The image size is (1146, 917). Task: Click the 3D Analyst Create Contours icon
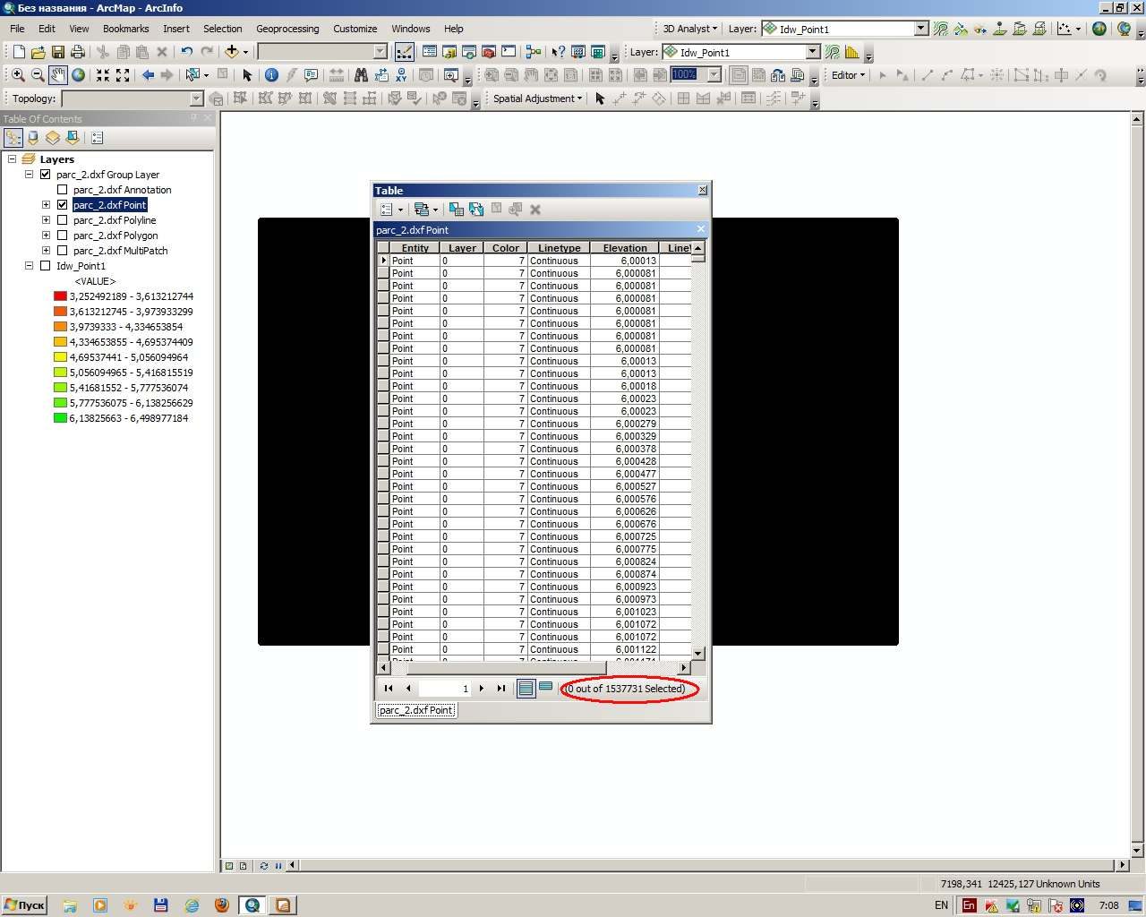pyautogui.click(x=941, y=29)
